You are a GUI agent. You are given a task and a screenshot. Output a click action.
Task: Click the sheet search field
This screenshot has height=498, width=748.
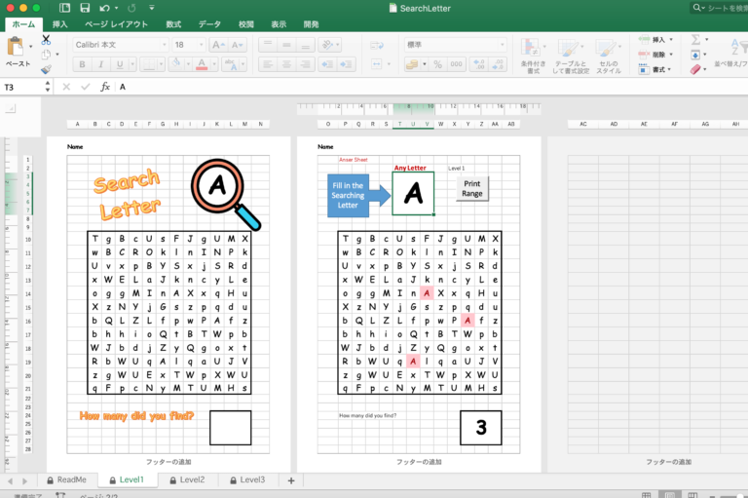[x=720, y=8]
